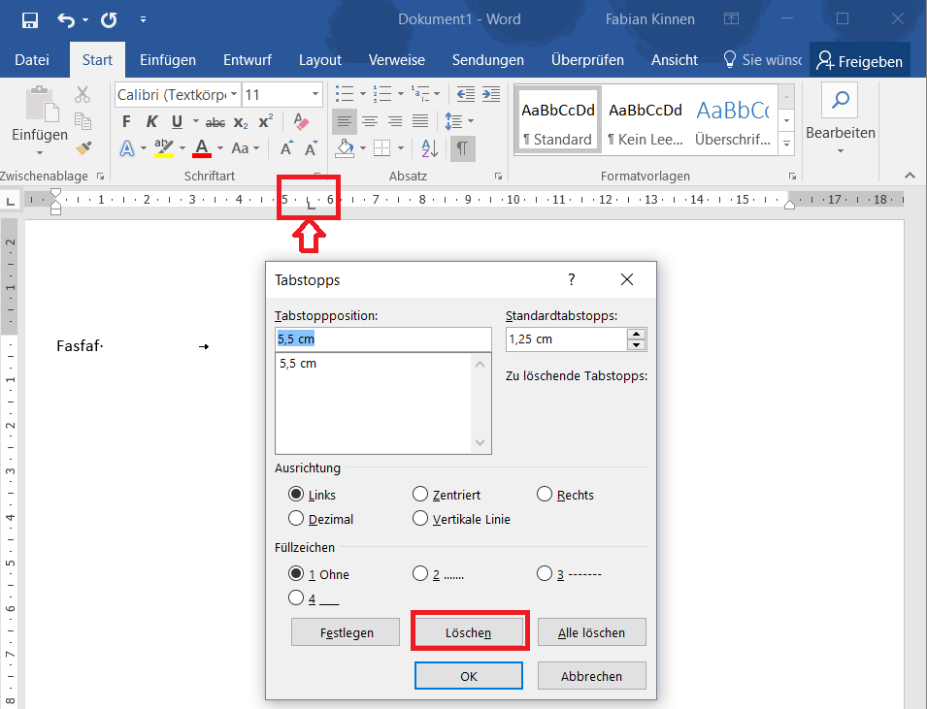Screen dimensions: 927x709
Task: Click the Undo arrow icon
Action: point(66,20)
